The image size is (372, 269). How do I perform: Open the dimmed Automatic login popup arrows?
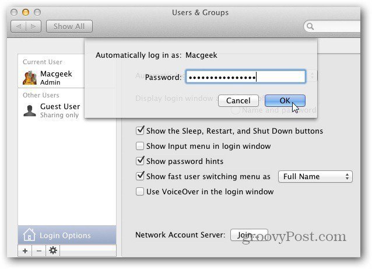(313, 76)
